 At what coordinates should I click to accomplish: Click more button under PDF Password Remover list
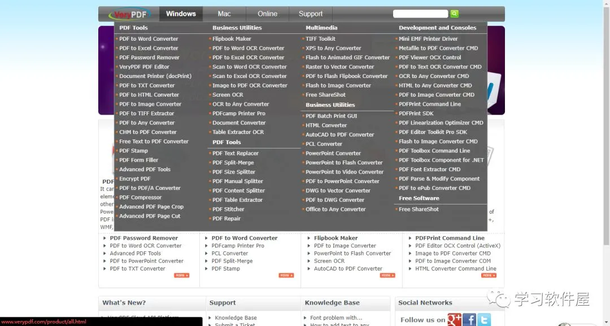click(182, 275)
